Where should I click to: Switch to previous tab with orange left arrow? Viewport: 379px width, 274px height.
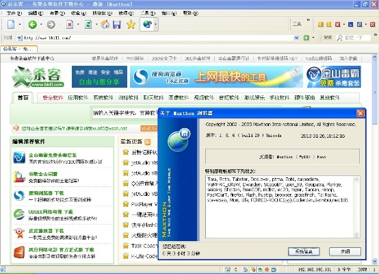[321, 24]
